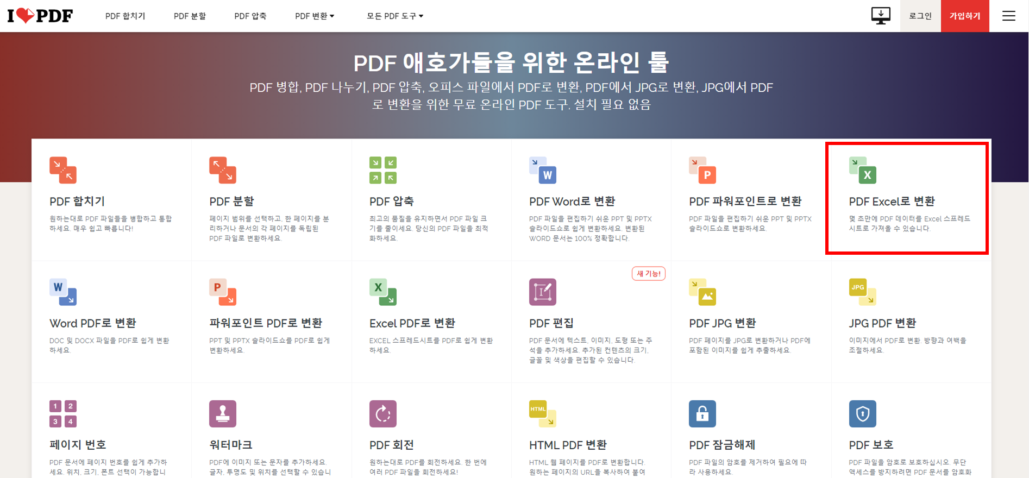1029x478 pixels.
Task: Click the PDF to JPG icon
Action: click(702, 292)
